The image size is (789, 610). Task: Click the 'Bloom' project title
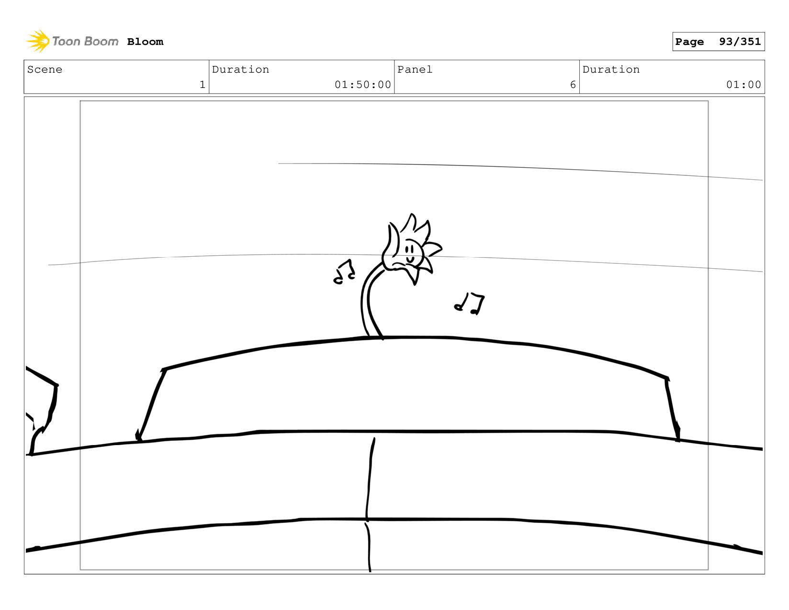click(x=145, y=42)
